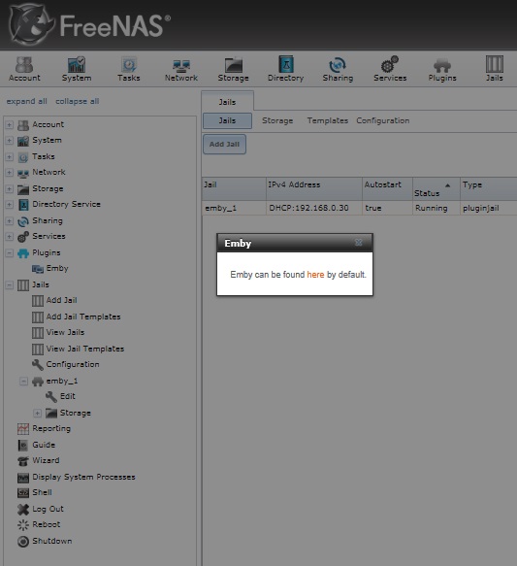Click the Account toolbar icon
The image size is (517, 566).
click(24, 69)
